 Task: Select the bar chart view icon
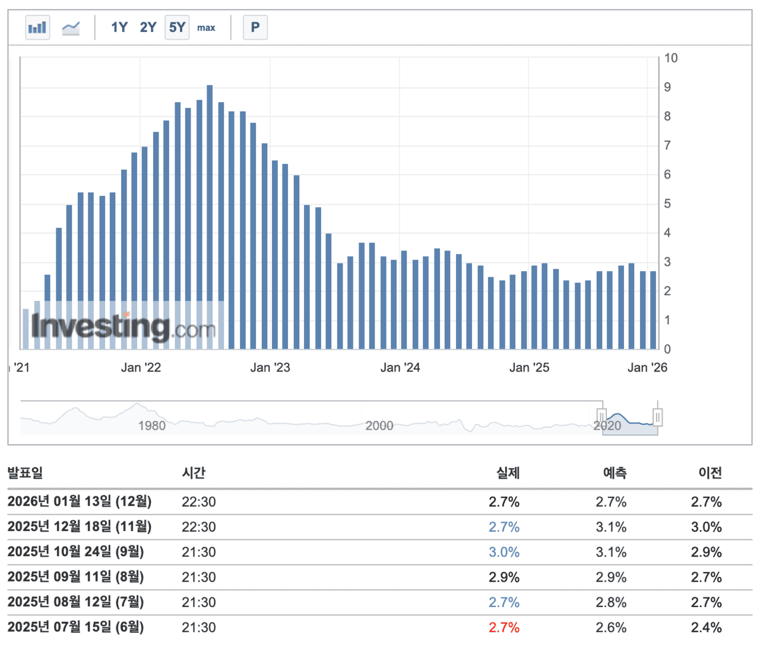pyautogui.click(x=37, y=27)
